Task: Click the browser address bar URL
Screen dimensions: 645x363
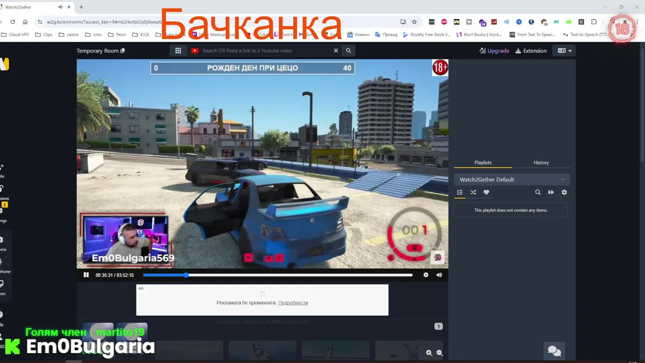Action: [x=104, y=22]
